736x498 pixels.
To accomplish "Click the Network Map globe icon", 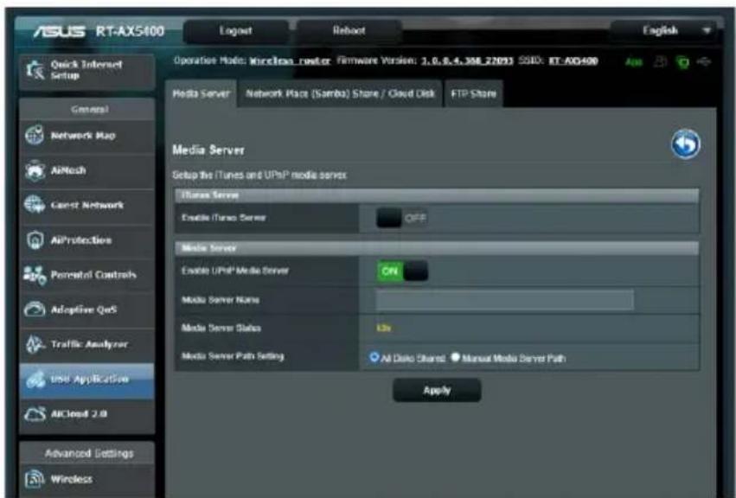I will pos(35,135).
